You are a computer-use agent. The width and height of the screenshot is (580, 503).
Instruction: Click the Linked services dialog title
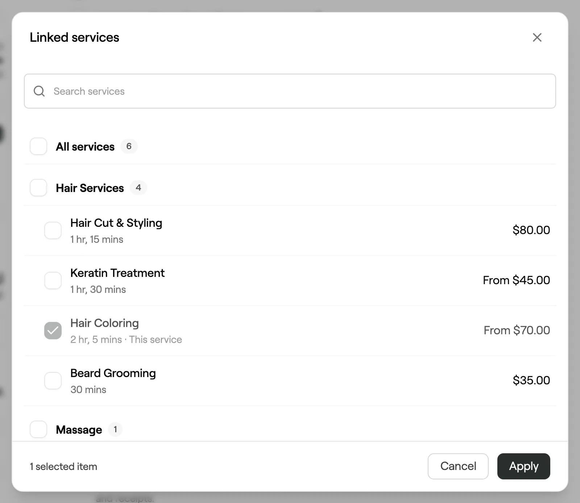[74, 37]
